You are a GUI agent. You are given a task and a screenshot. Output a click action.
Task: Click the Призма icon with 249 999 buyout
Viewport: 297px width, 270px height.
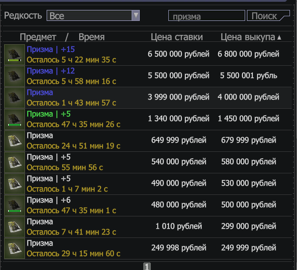(15, 248)
